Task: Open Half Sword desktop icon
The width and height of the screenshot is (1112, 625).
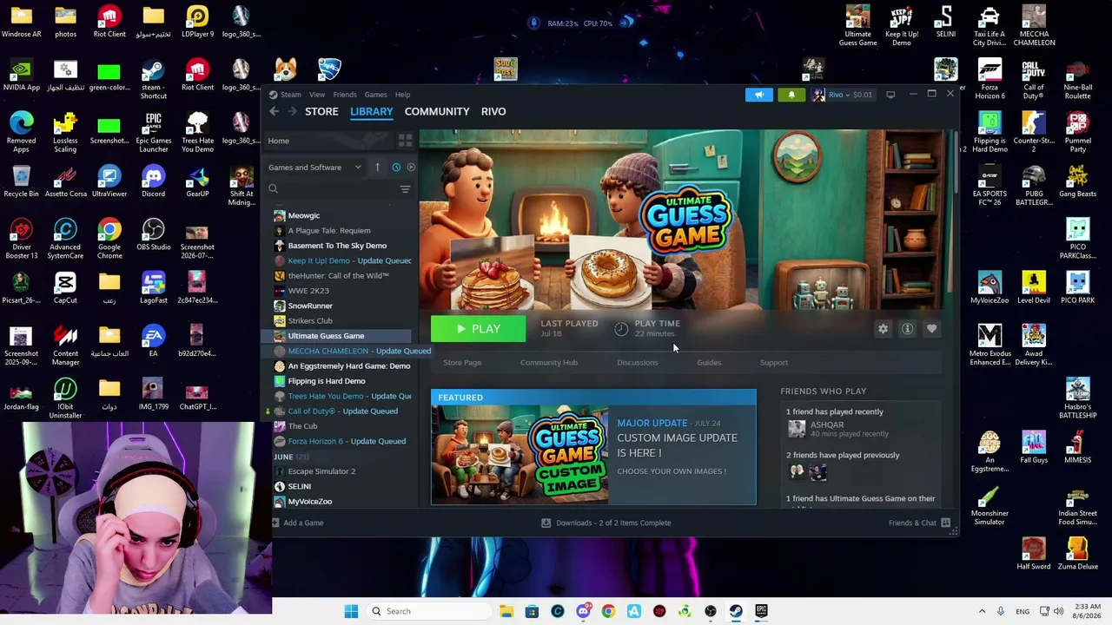Action: (1034, 554)
